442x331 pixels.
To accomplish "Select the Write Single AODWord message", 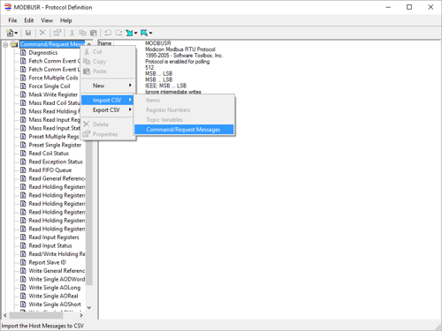I will click(57, 279).
